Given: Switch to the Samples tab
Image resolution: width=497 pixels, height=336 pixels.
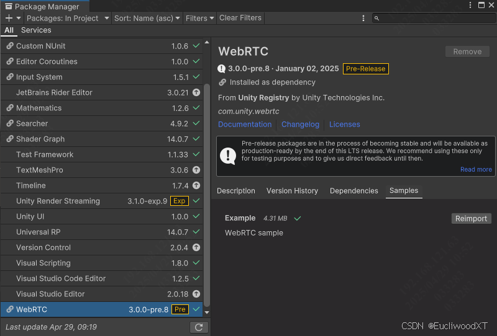Looking at the screenshot, I should pyautogui.click(x=404, y=191).
